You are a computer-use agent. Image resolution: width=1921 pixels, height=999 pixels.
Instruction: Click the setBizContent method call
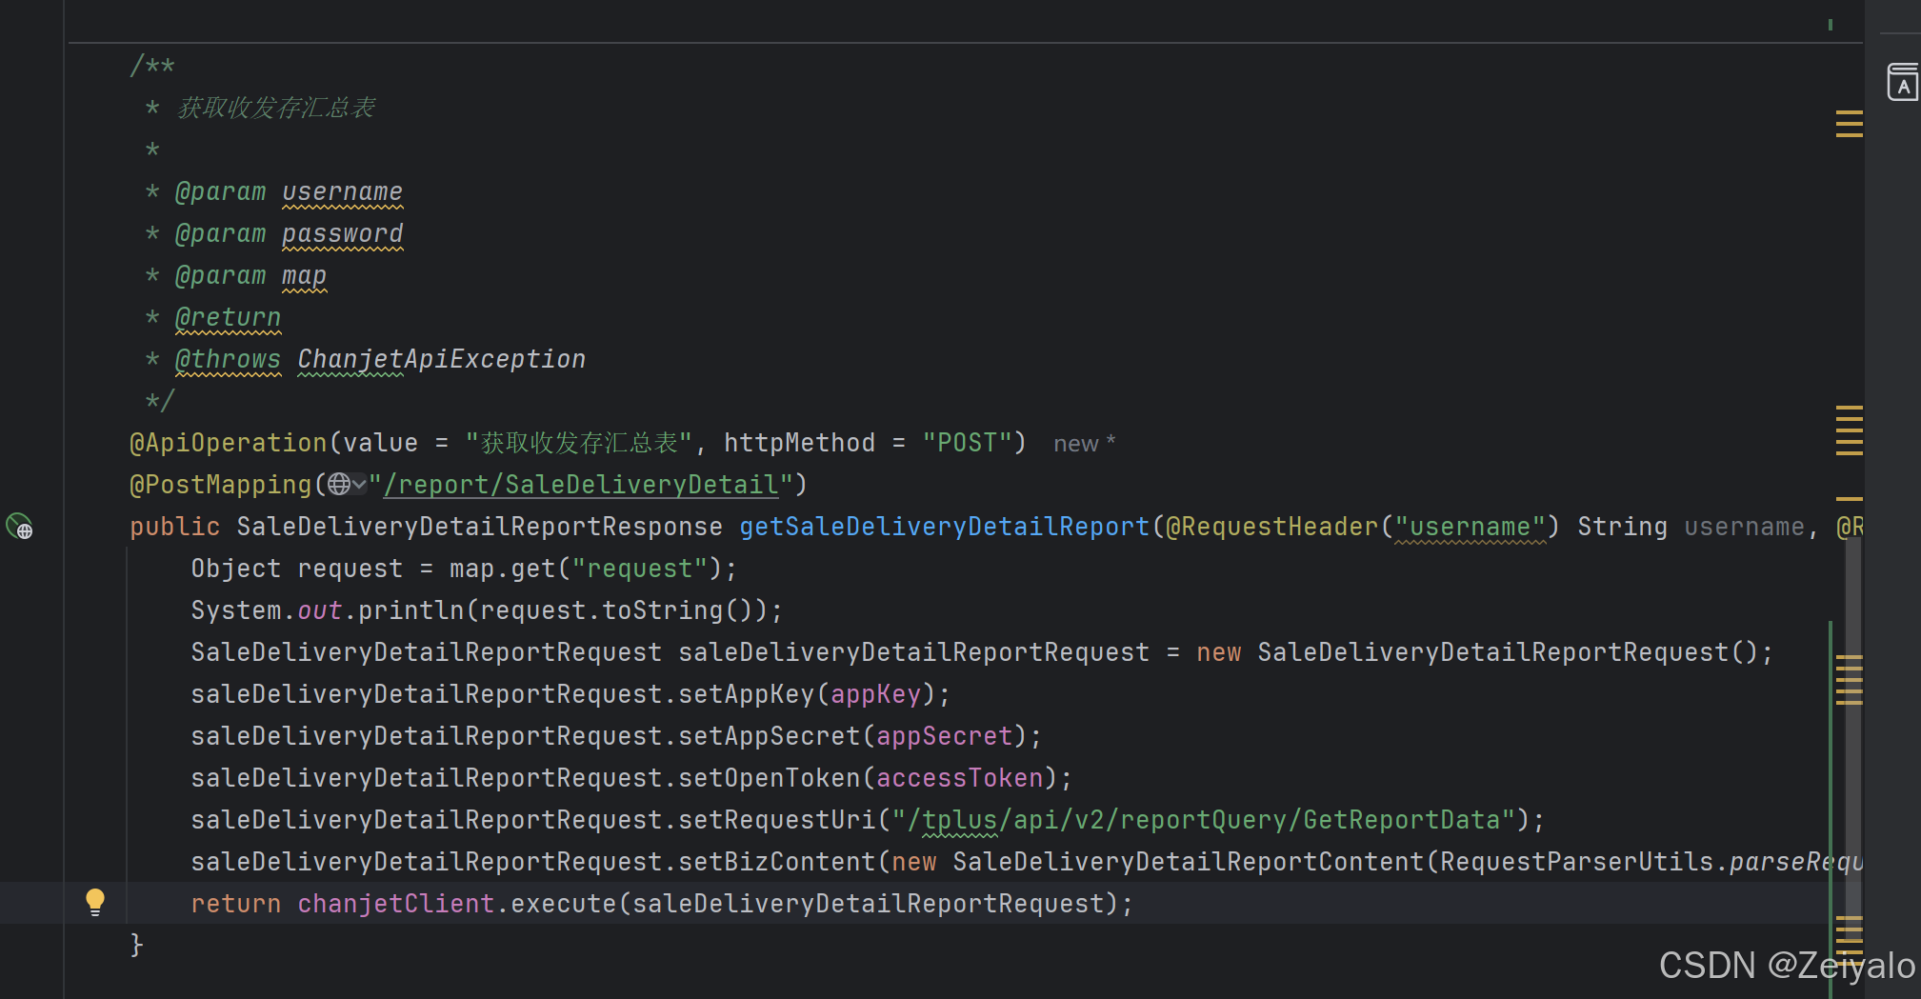pos(777,862)
